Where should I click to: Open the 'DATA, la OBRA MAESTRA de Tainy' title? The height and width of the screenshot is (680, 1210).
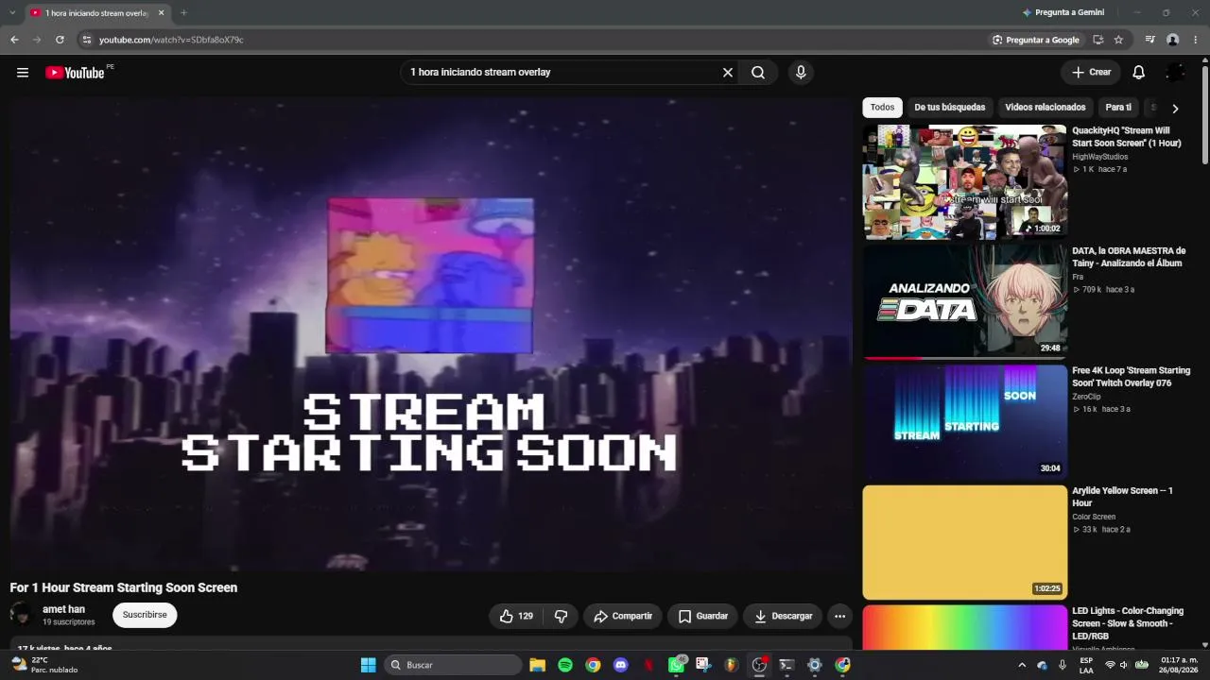pyautogui.click(x=1129, y=257)
